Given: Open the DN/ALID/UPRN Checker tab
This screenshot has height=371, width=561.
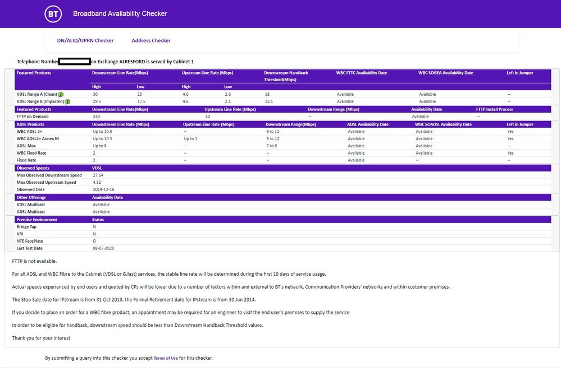Looking at the screenshot, I should (85, 41).
